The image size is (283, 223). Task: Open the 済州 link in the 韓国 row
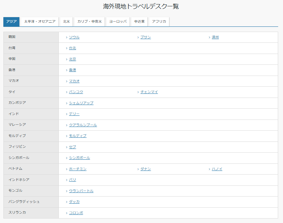tap(215, 37)
